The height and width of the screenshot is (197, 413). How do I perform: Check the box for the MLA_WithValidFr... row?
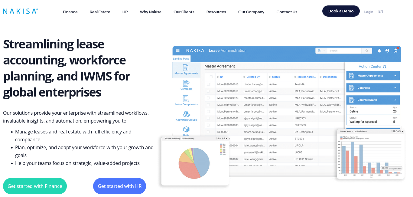click(208, 105)
